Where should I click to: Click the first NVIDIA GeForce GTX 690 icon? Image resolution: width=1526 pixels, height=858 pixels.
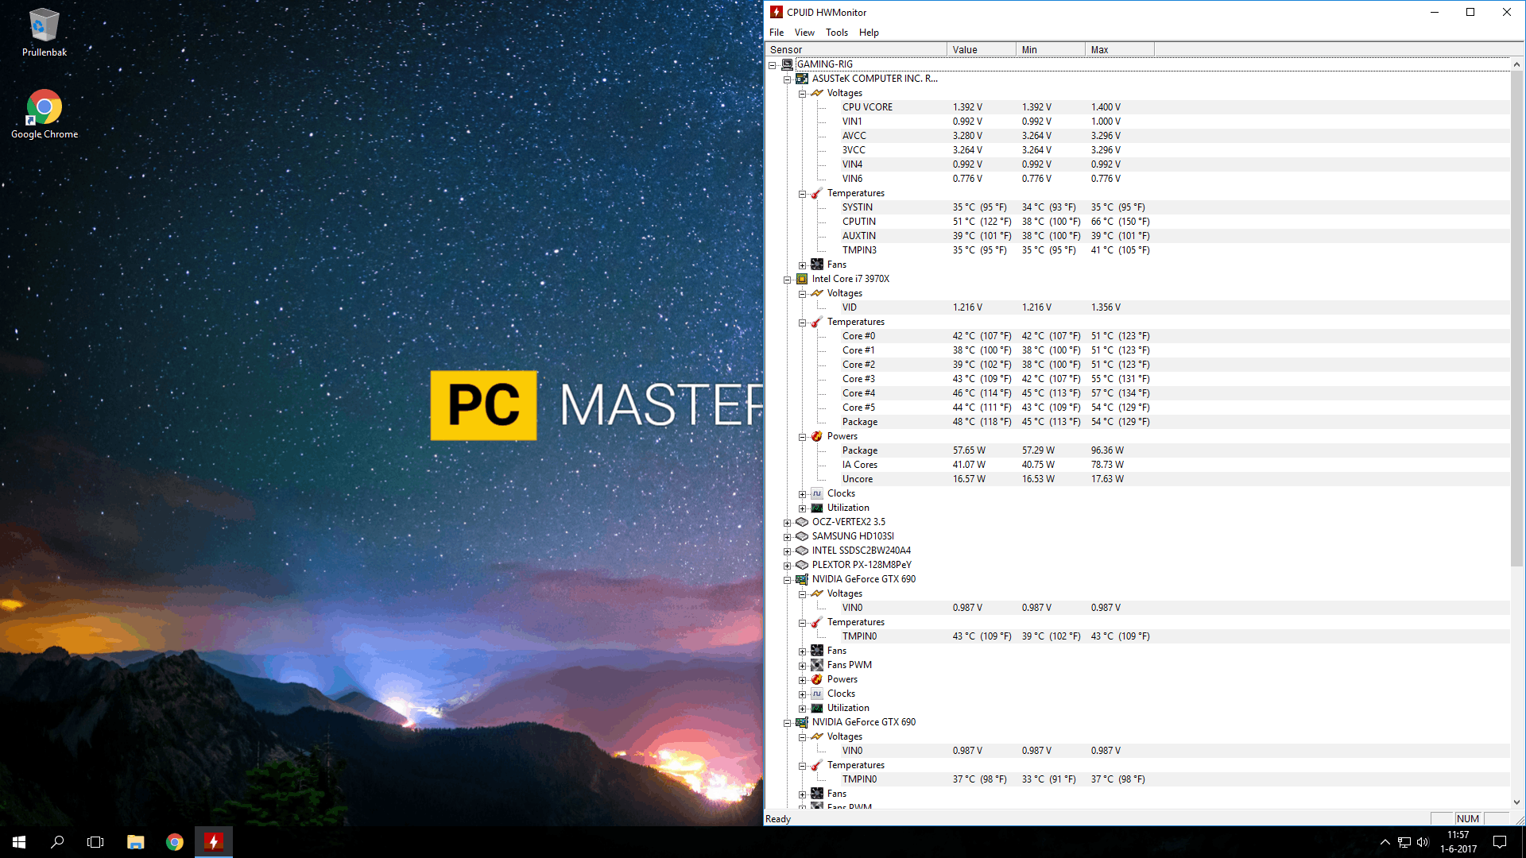802,579
